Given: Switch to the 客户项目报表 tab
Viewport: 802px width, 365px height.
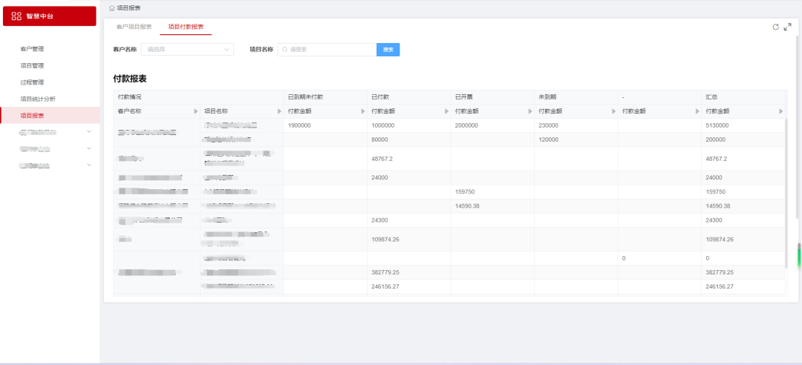Looking at the screenshot, I should [134, 27].
